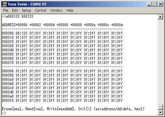This screenshot has height=117, width=165.
Task: Click the vertical scrollbar thumb
Action: point(160,107)
